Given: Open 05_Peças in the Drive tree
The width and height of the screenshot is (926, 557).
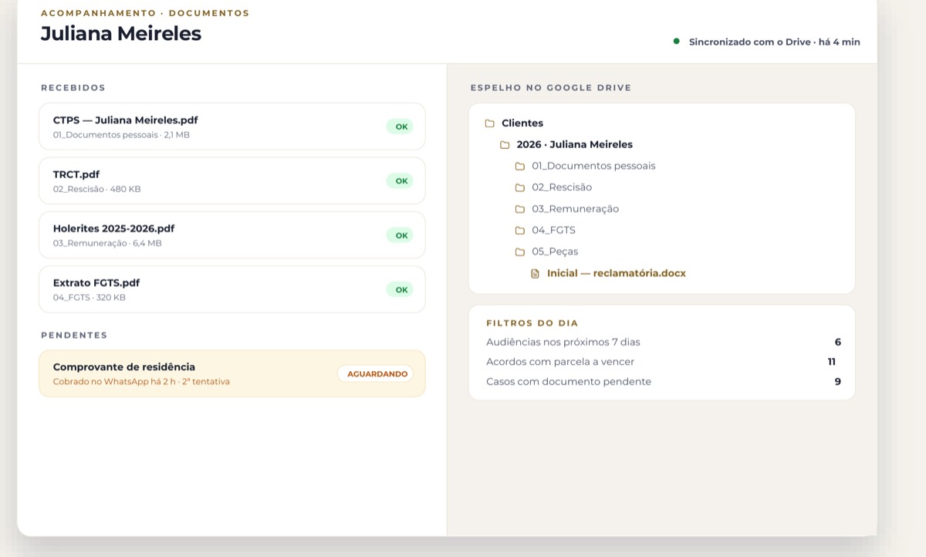Looking at the screenshot, I should tap(555, 251).
